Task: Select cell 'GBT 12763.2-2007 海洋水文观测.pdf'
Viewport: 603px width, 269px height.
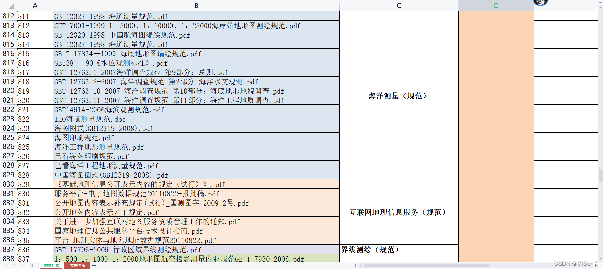Action: point(196,81)
